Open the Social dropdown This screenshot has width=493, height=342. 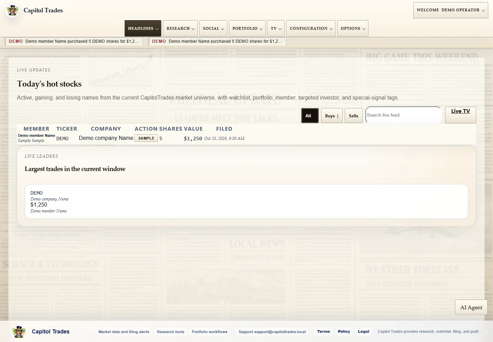213,28
